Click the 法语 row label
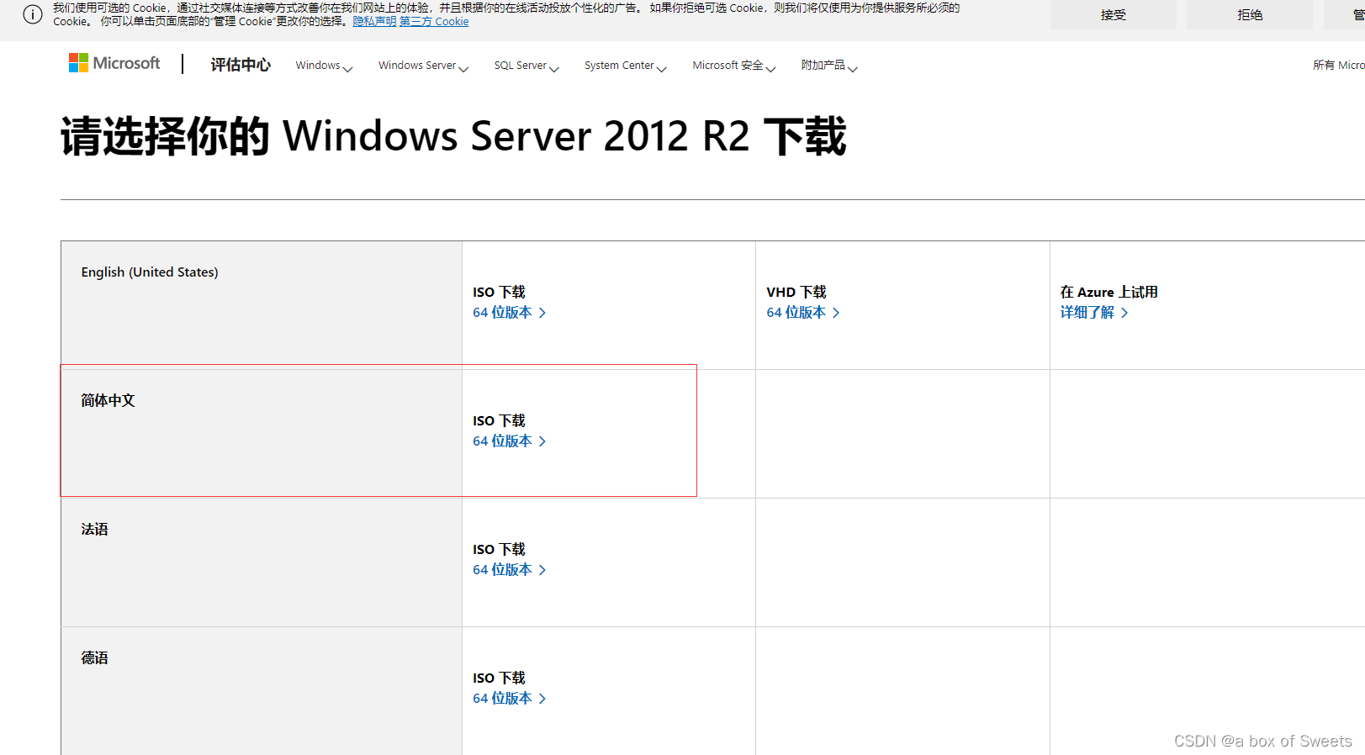1365x755 pixels. coord(94,529)
